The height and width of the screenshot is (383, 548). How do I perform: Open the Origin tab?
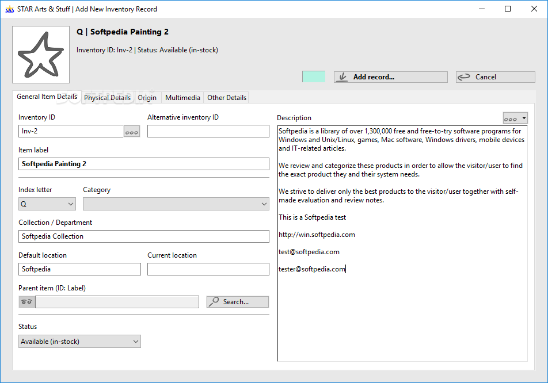147,98
